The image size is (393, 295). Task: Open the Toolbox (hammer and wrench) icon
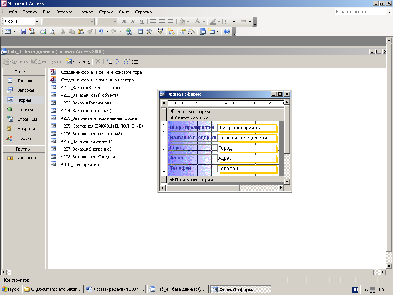point(149,31)
